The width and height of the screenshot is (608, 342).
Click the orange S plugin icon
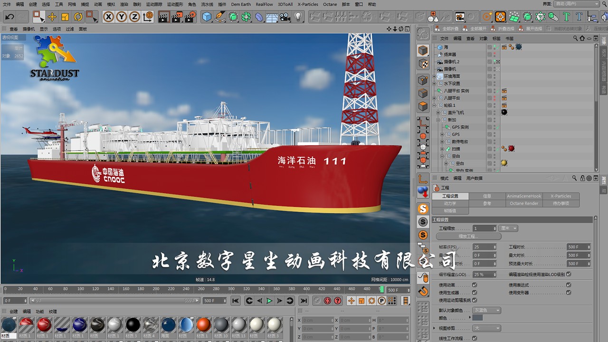[x=423, y=209]
